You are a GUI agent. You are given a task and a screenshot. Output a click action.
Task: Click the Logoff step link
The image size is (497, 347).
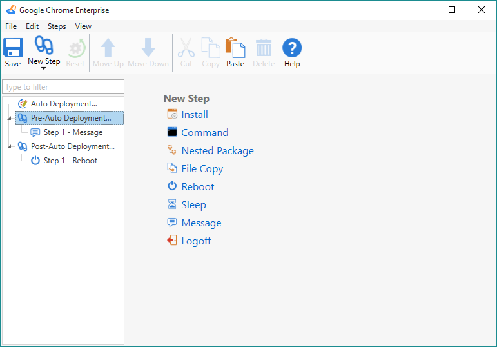196,241
